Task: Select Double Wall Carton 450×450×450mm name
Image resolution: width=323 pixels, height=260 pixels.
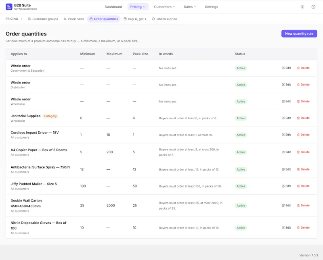Action: tap(26, 203)
